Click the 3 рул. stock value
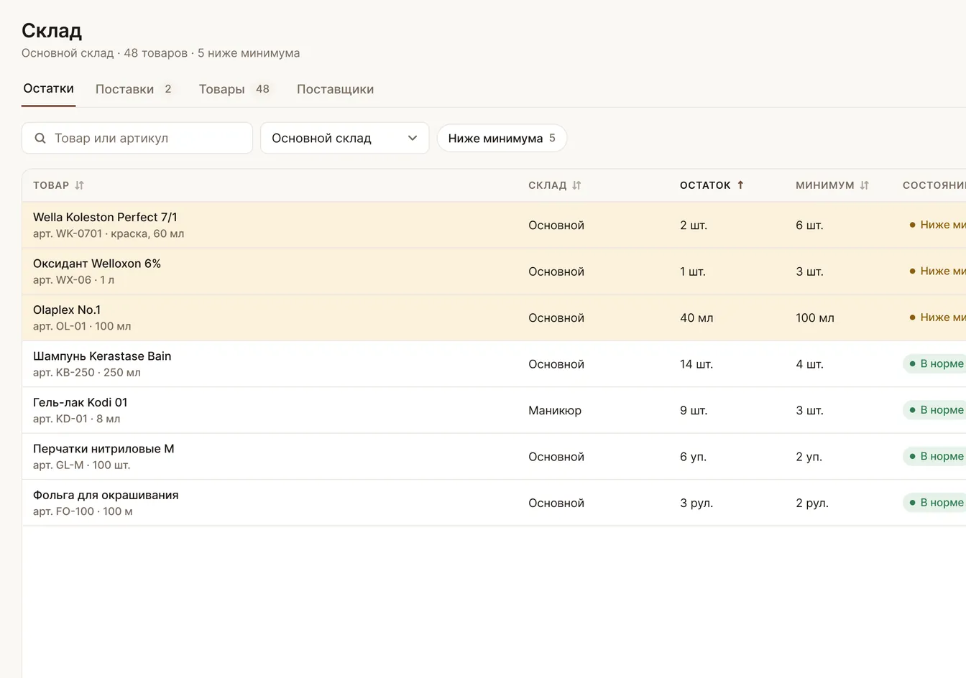 pos(696,503)
